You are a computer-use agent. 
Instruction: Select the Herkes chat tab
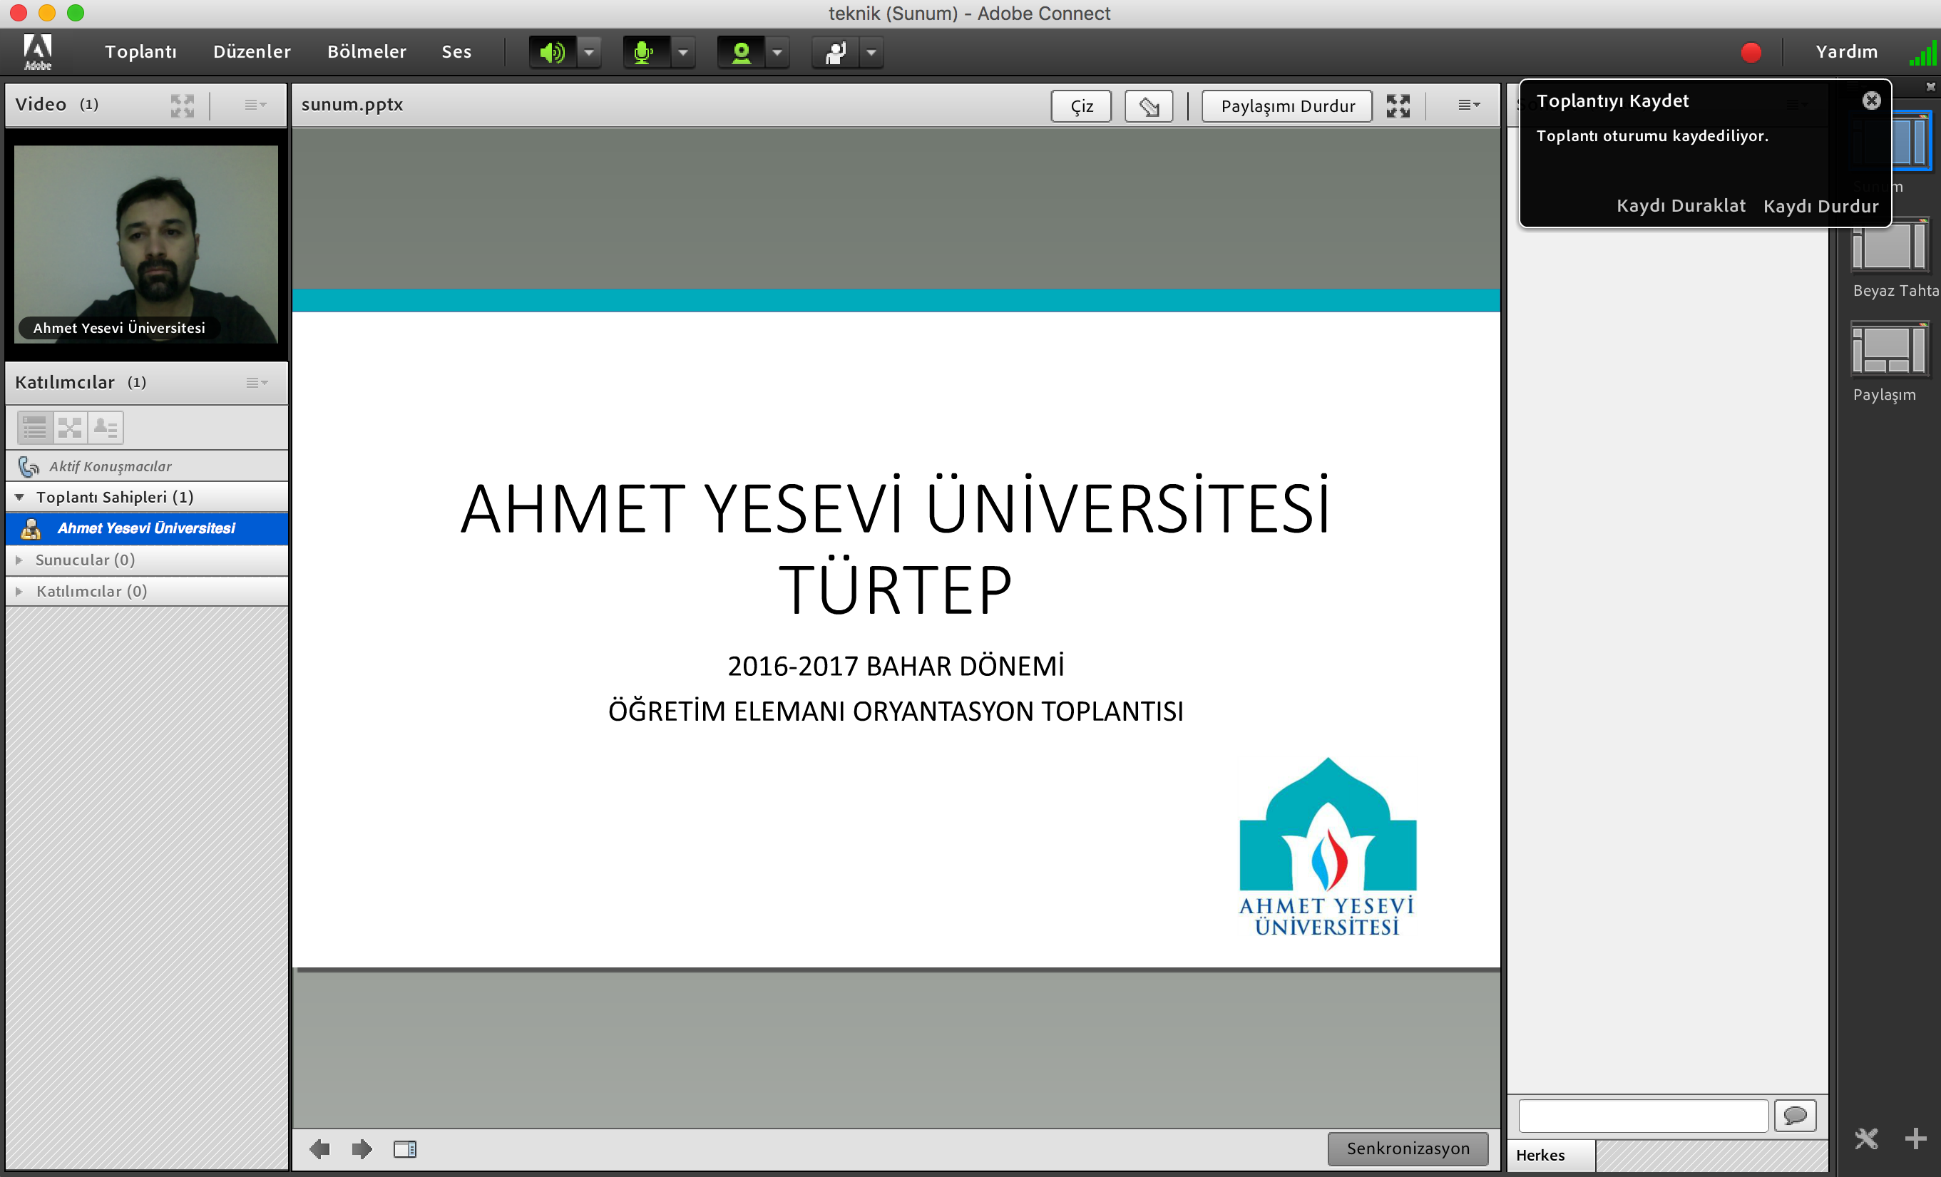[x=1550, y=1155]
